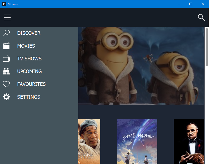
Task: Select the Your Name movie poster
Action: (137, 142)
